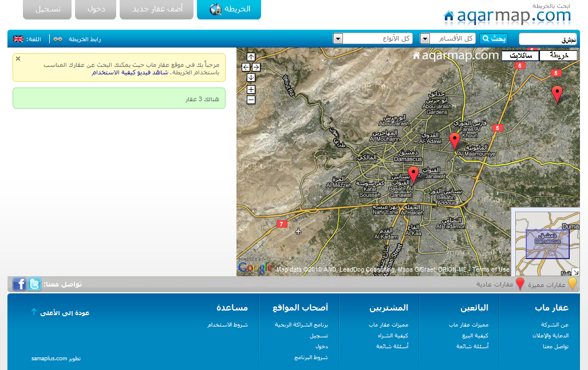Click the بحث search button
588x370 pixels.
coord(494,38)
